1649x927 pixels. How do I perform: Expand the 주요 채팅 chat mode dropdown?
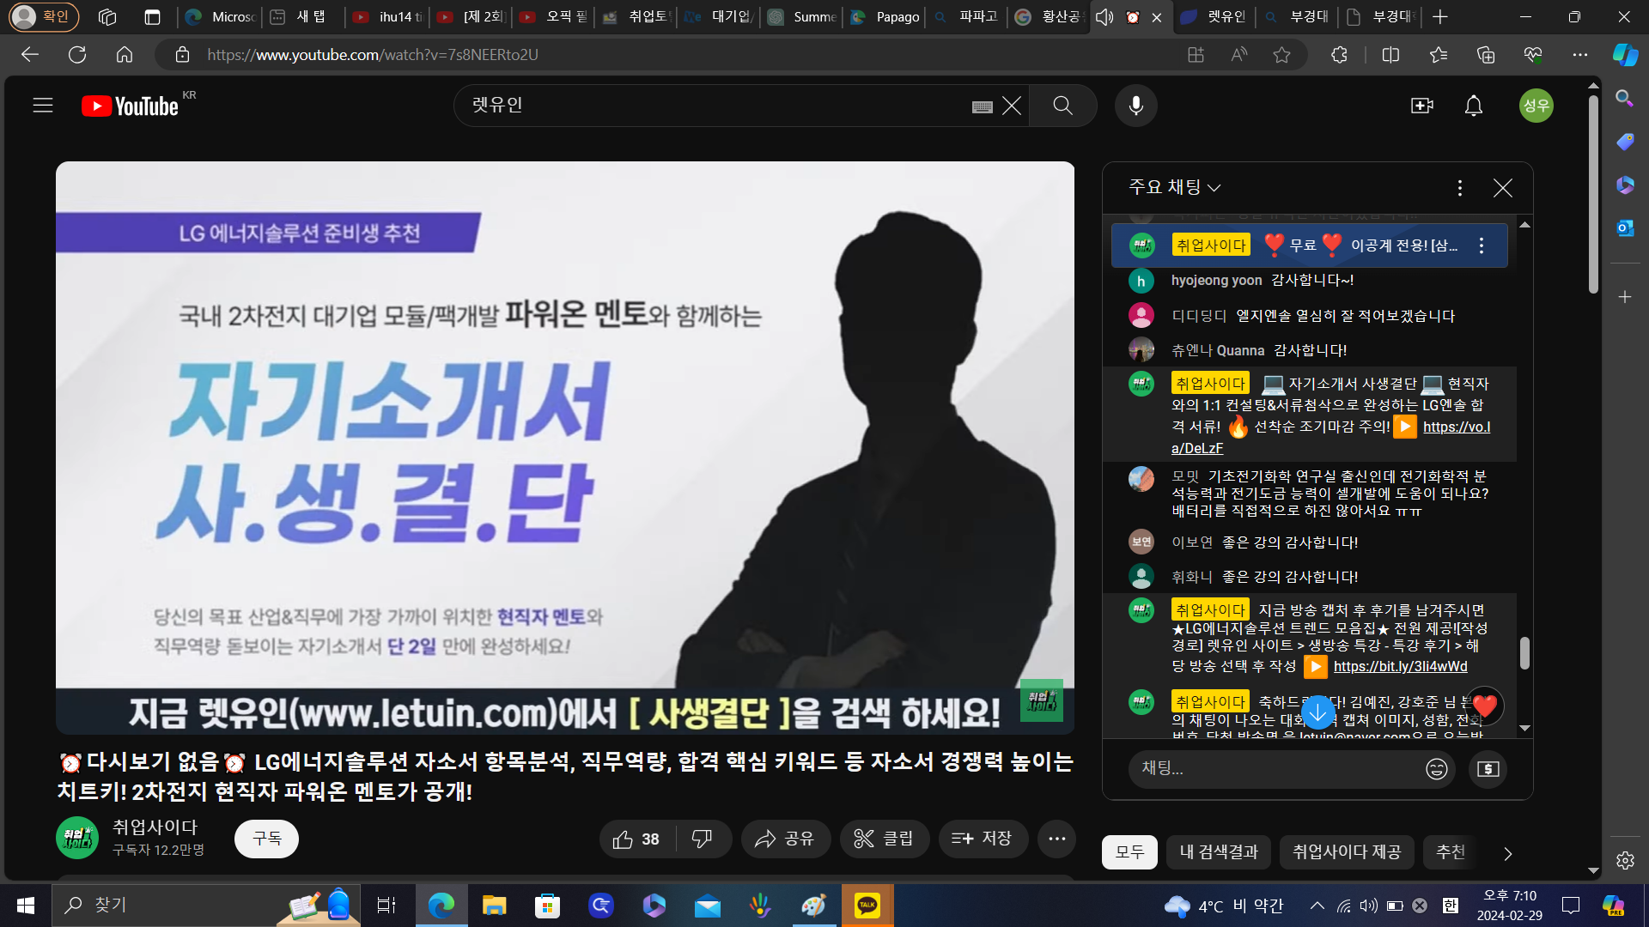[x=1174, y=187]
